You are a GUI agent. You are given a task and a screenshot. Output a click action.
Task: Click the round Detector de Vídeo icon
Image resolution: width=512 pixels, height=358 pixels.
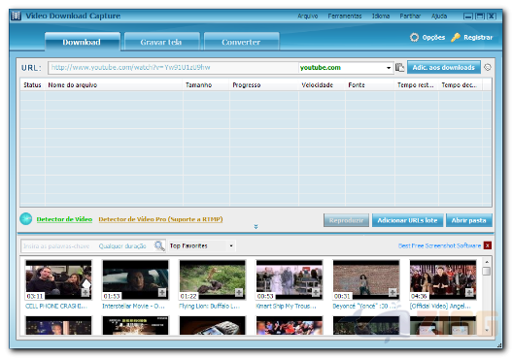pos(26,219)
